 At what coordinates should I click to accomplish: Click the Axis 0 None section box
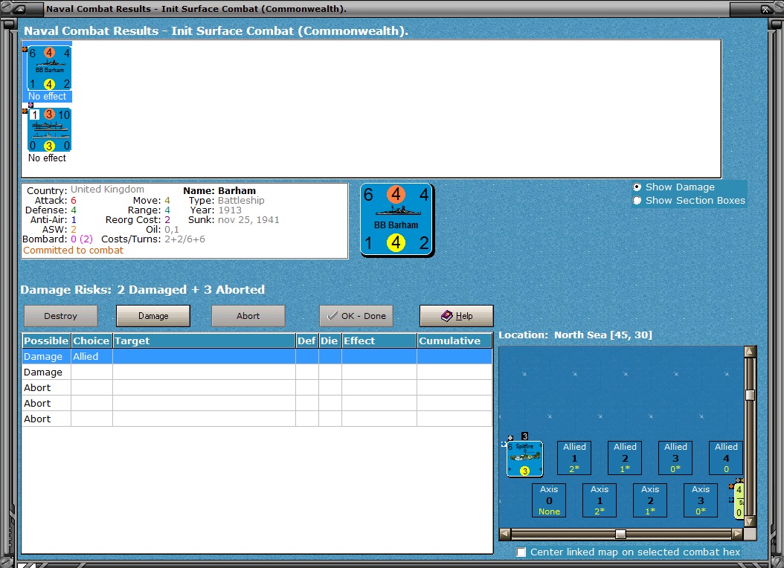click(548, 500)
